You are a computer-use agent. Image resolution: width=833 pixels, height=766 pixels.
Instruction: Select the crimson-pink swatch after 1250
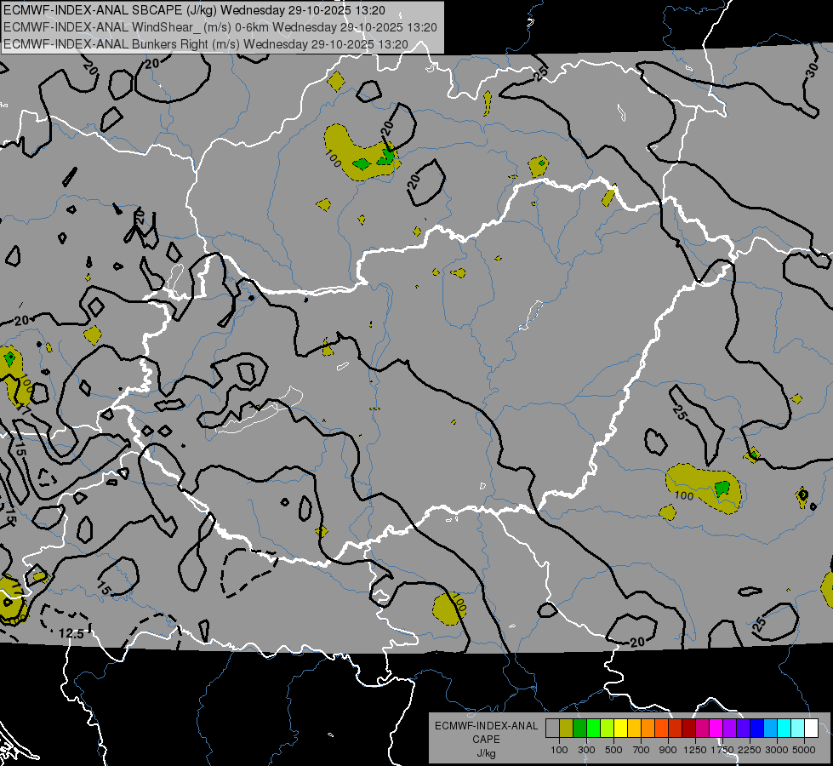coord(702,729)
